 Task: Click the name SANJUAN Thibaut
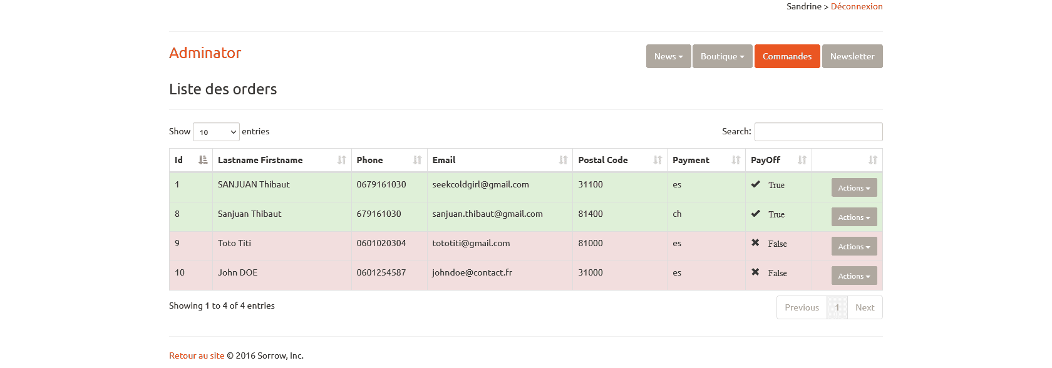tap(254, 184)
